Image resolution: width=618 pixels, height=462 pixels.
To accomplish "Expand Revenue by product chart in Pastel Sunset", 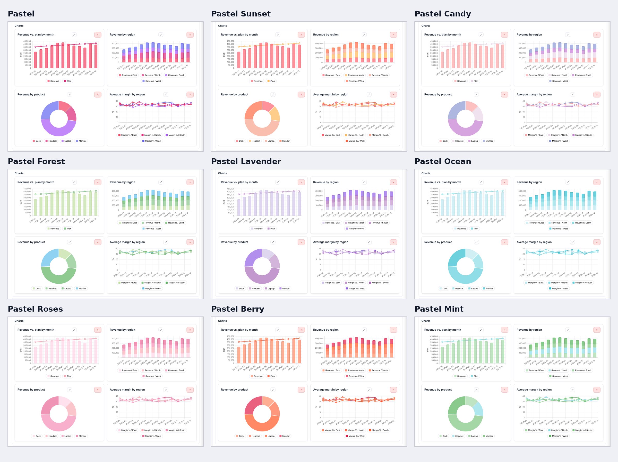I will click(x=273, y=95).
